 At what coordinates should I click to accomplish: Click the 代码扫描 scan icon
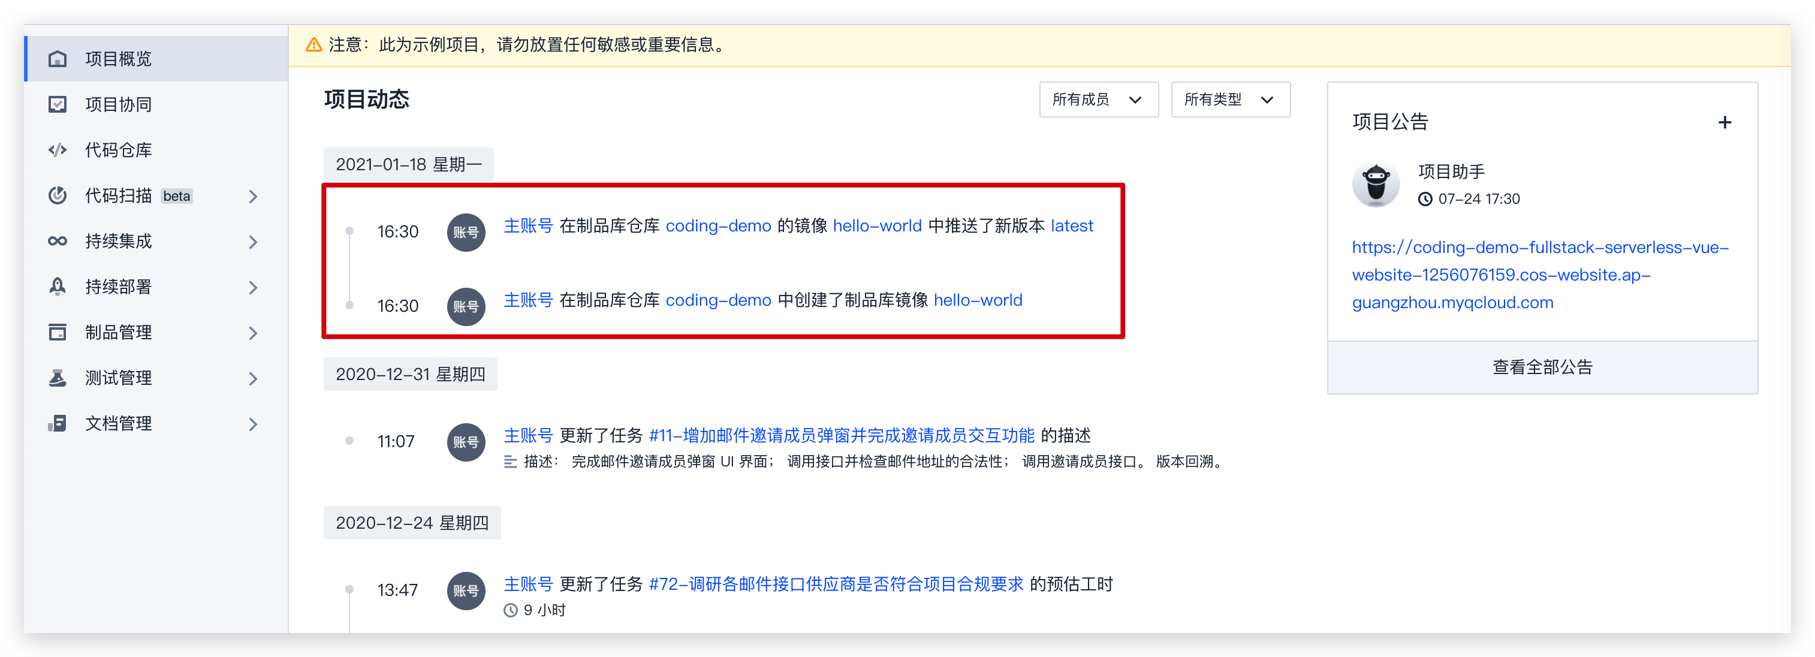57,195
